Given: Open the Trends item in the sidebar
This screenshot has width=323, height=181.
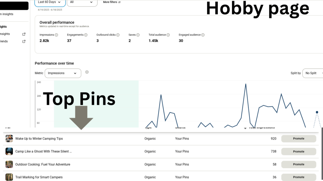Looking at the screenshot, I should point(4,41).
